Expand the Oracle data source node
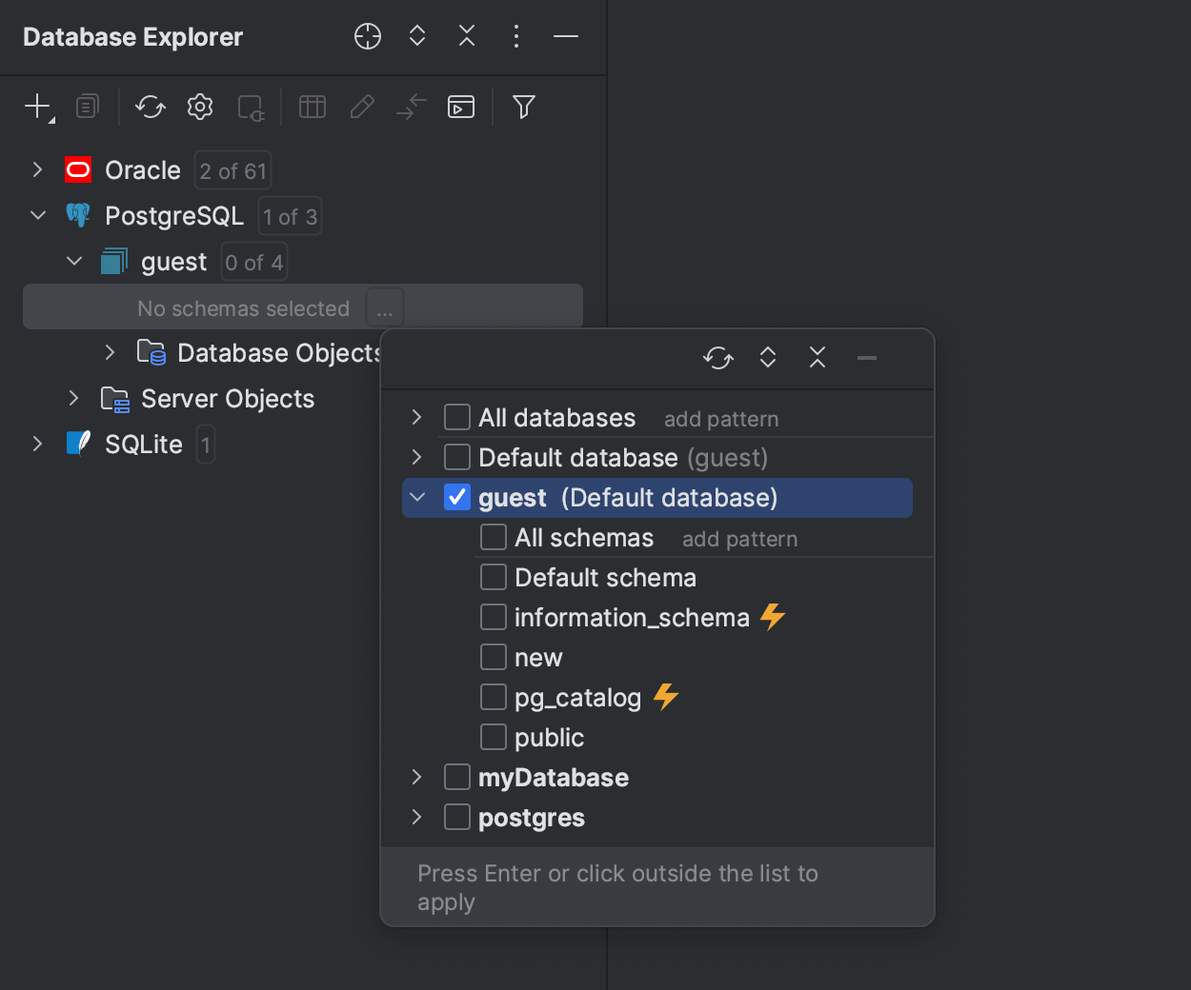Screen dimensions: 1191x990 (37, 169)
